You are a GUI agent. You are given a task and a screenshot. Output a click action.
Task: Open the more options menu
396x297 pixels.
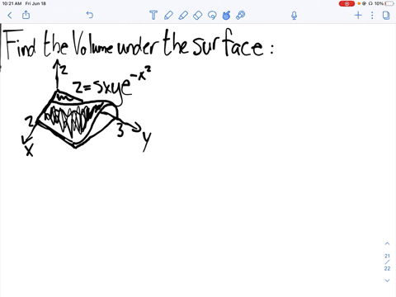click(x=372, y=15)
